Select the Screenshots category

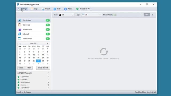click(x=34, y=30)
